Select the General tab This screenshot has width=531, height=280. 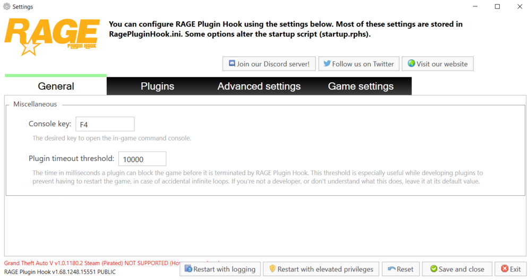(x=56, y=86)
